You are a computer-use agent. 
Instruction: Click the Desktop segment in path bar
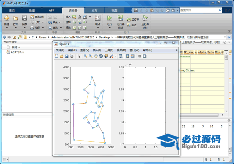point(104,37)
